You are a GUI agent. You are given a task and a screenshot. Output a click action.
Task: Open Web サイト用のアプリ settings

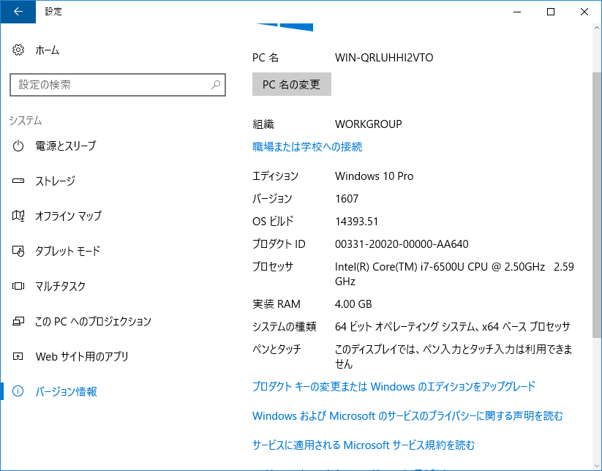[x=82, y=357]
